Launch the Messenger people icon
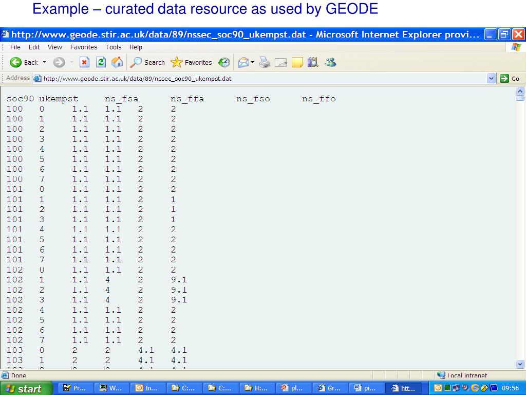Image resolution: width=526 pixels, height=395 pixels. [330, 62]
